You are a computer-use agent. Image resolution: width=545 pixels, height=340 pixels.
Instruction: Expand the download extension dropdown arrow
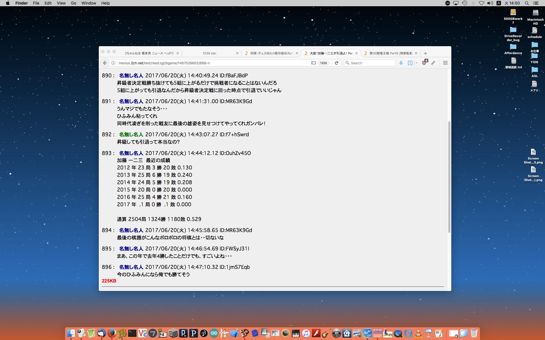tap(416, 63)
